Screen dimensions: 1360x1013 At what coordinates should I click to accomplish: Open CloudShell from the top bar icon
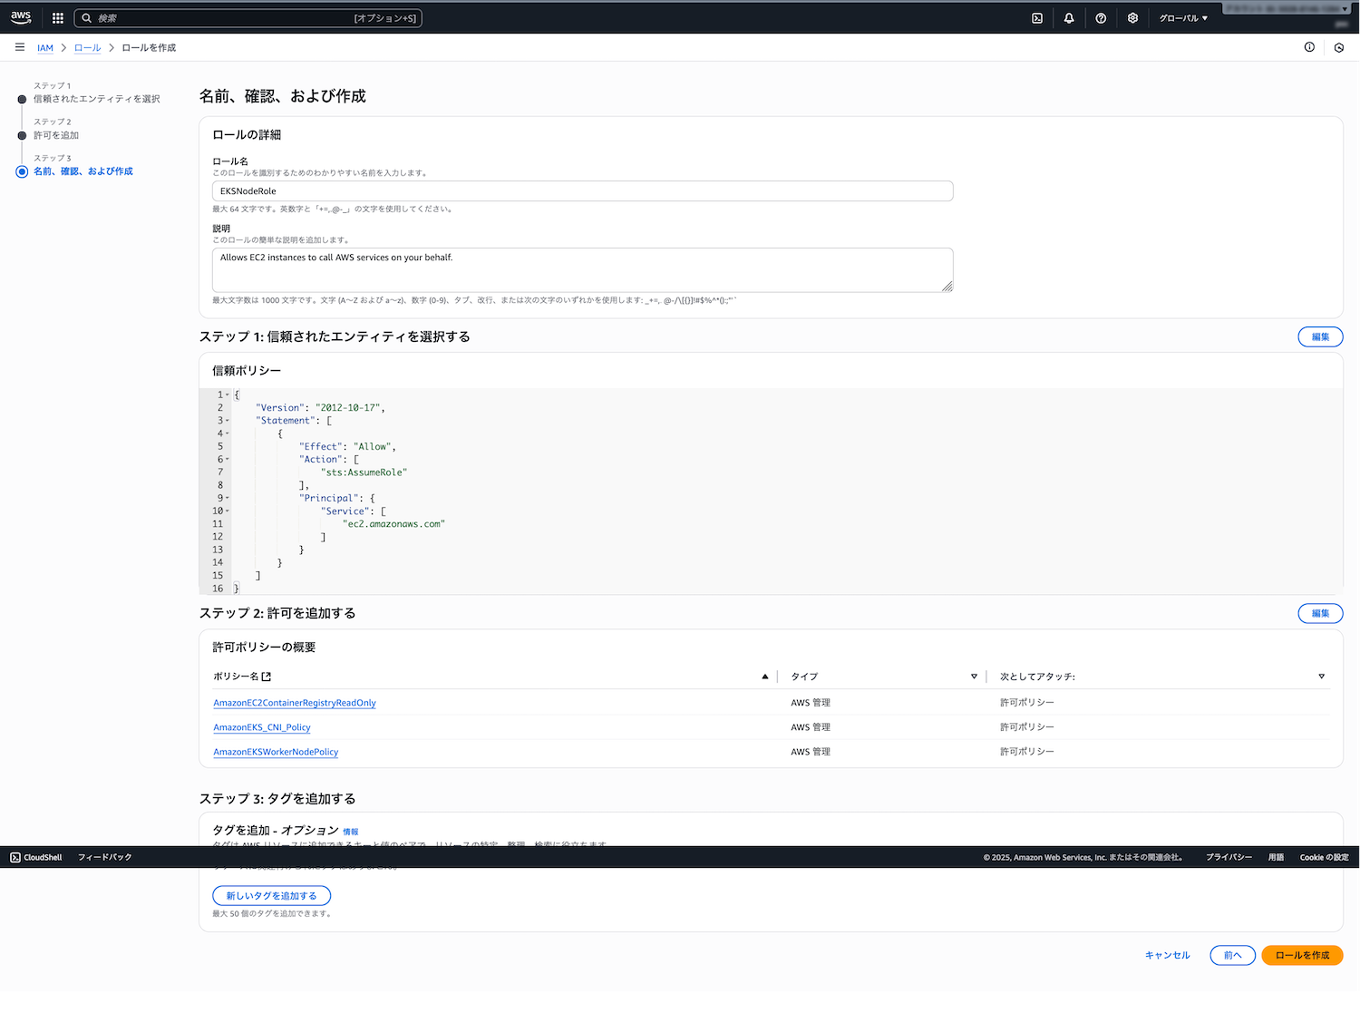tap(1037, 18)
